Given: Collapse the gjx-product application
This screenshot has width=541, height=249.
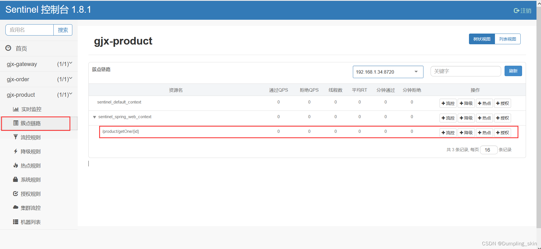Looking at the screenshot, I should (x=39, y=95).
